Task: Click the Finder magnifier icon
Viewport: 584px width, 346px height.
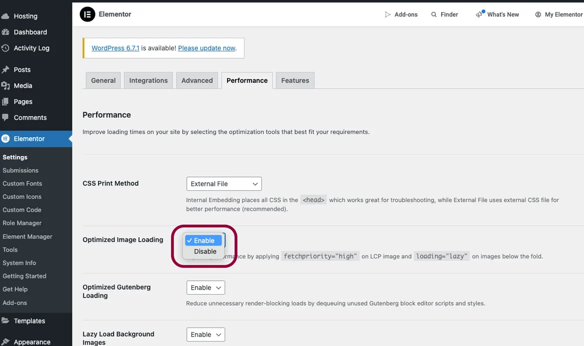Action: (x=434, y=14)
